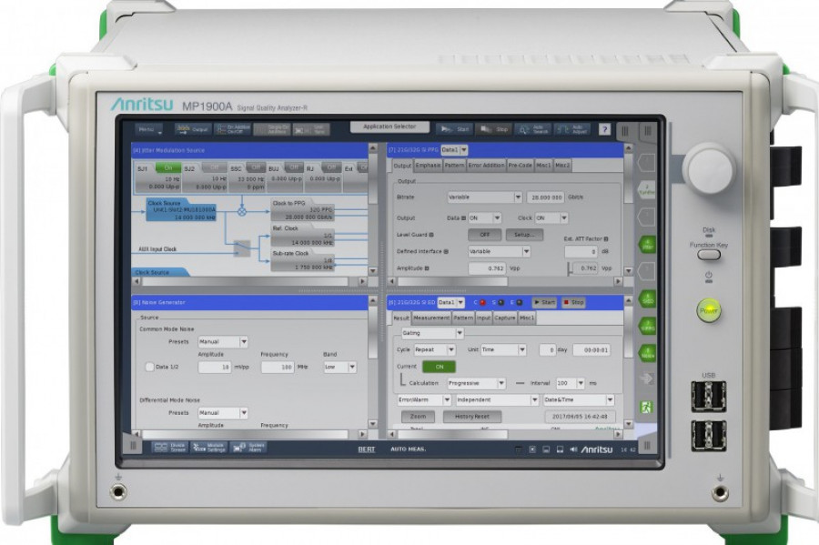819x545 pixels.
Task: Click the Common Mode frequency field 100
Action: point(278,367)
